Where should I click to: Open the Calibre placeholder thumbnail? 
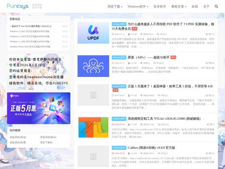click(93, 156)
